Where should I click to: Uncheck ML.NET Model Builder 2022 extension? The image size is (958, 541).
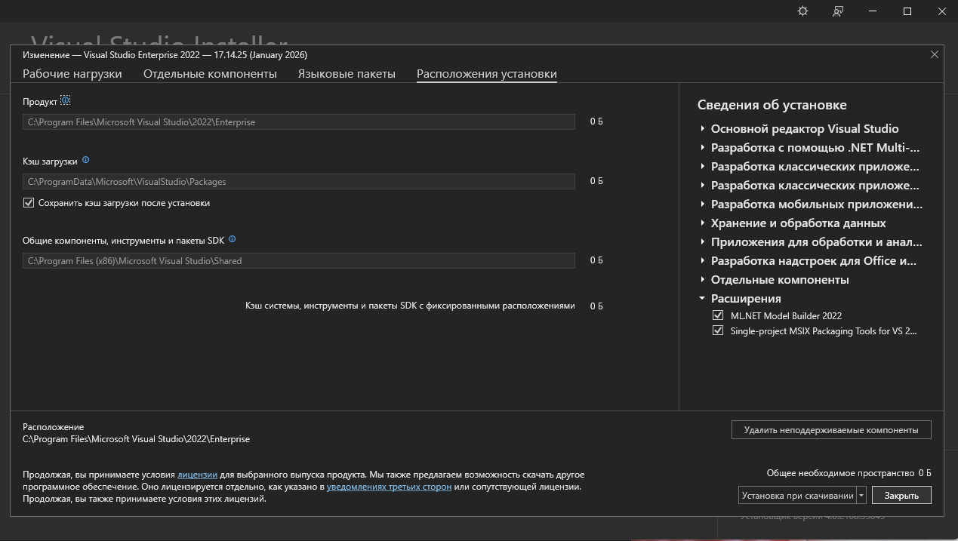click(x=718, y=315)
